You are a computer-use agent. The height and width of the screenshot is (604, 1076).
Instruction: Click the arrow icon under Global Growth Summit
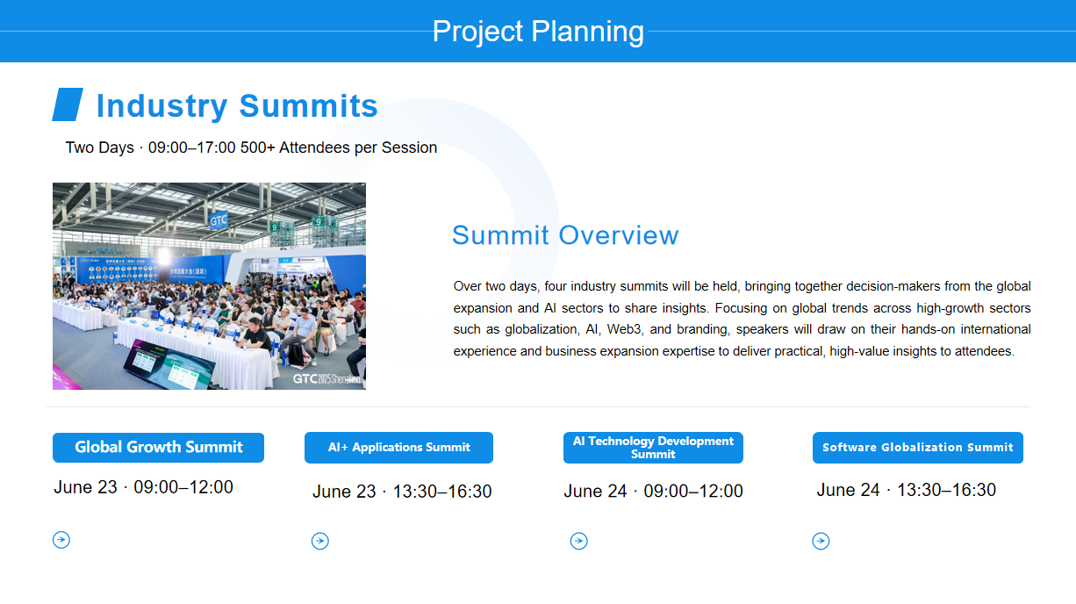click(61, 540)
